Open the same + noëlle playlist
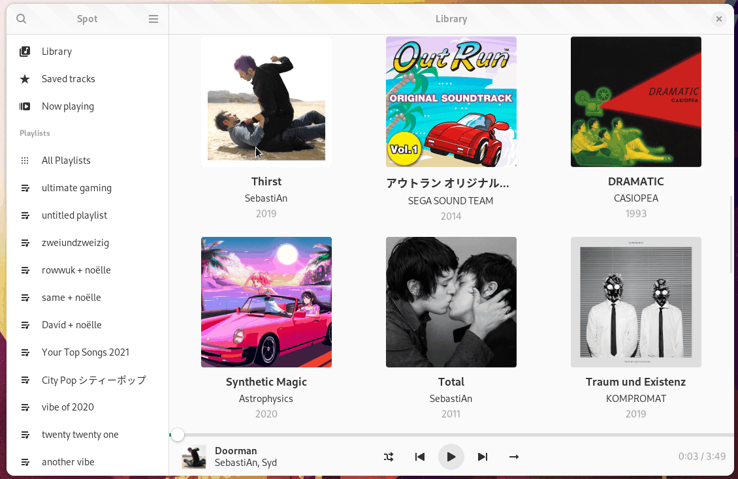Image resolution: width=738 pixels, height=479 pixels. (88, 298)
